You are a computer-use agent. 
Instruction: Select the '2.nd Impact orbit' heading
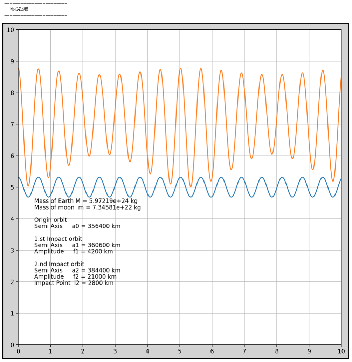point(59,264)
